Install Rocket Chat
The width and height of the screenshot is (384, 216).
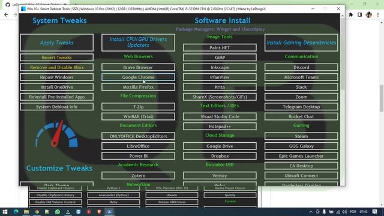(301, 116)
